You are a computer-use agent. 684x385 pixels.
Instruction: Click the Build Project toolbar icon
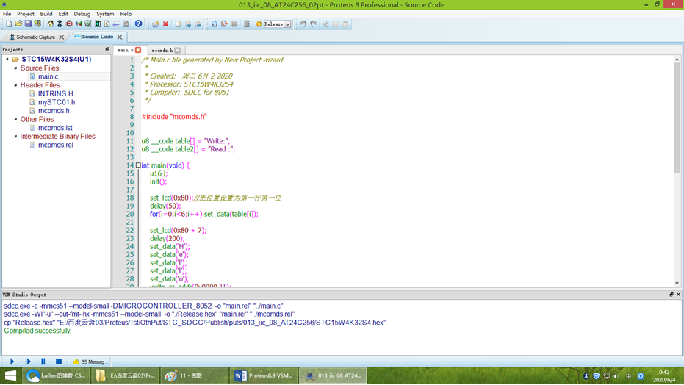pos(215,24)
